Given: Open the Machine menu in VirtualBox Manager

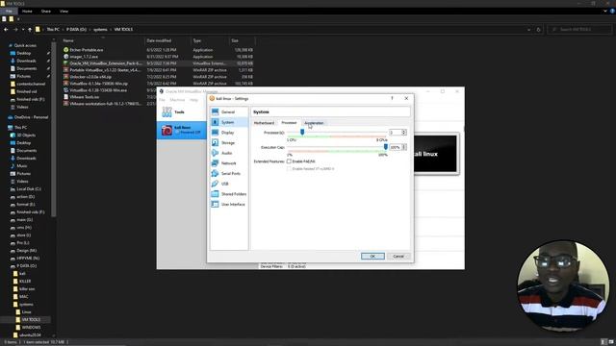Looking at the screenshot, I should tap(177, 100).
